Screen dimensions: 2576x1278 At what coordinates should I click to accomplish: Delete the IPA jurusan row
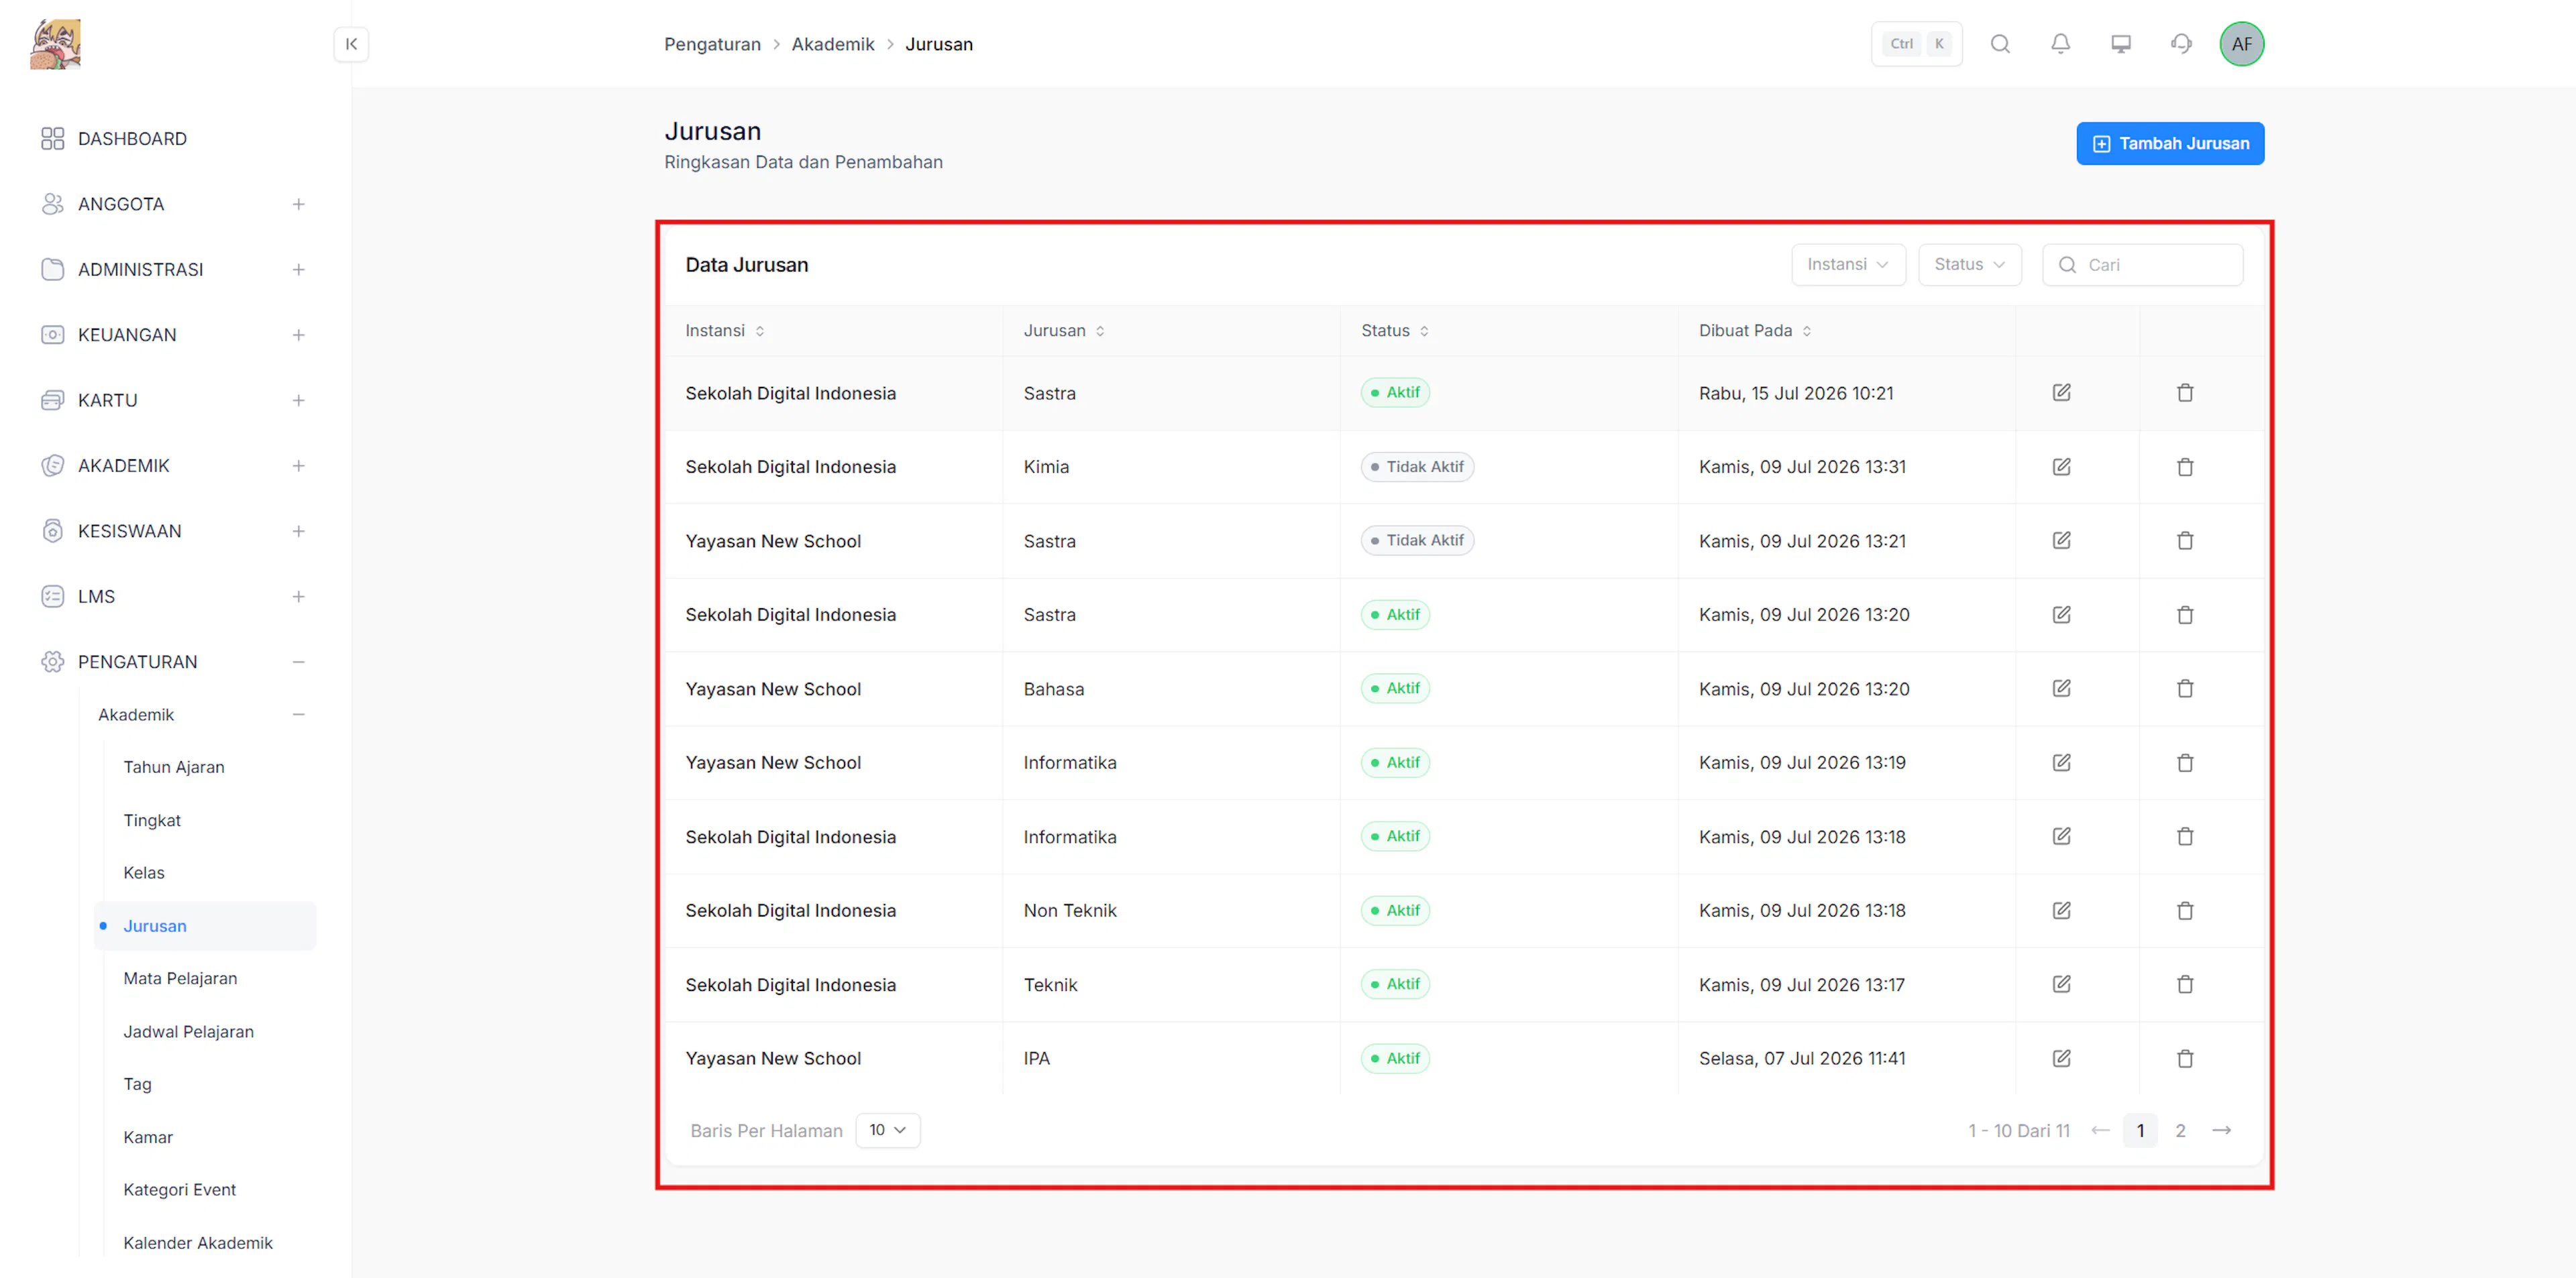click(2185, 1058)
